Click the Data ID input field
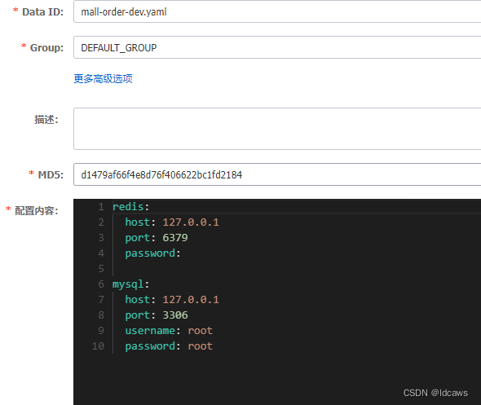Screen dimensions: 481x405 coord(277,11)
